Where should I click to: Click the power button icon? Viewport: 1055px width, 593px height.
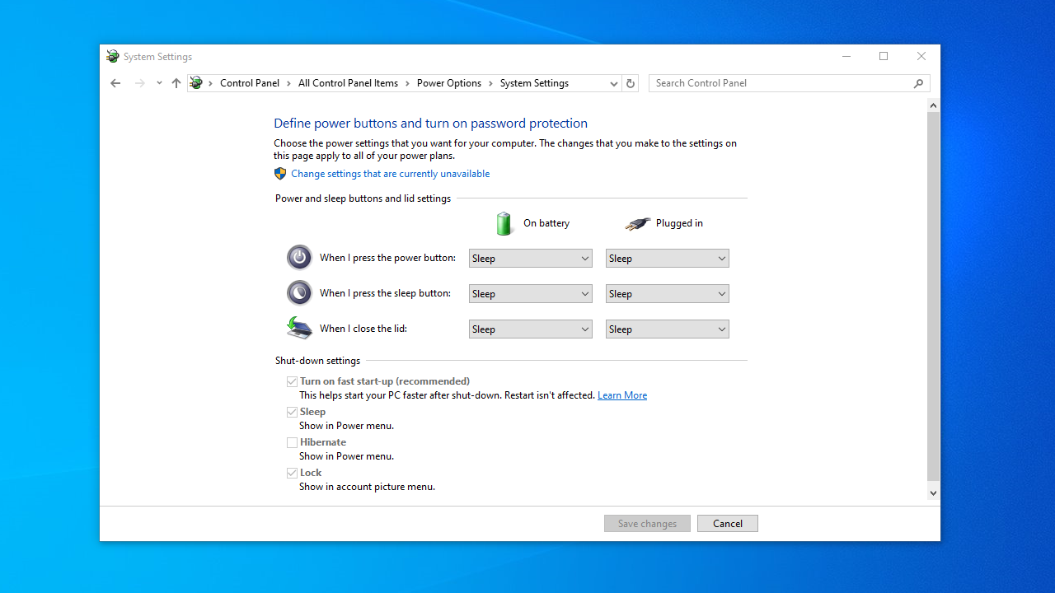[x=299, y=258]
